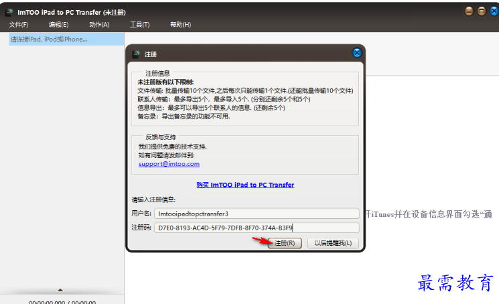Click the ImTOO app icon in title bar

pyautogui.click(x=9, y=13)
